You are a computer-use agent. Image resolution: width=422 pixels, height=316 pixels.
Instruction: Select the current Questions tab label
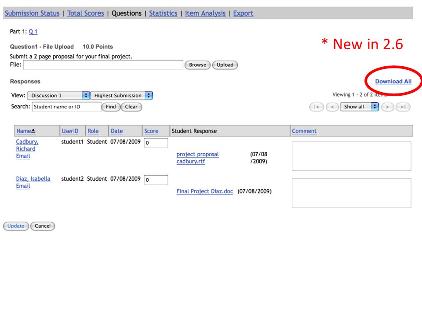click(127, 13)
